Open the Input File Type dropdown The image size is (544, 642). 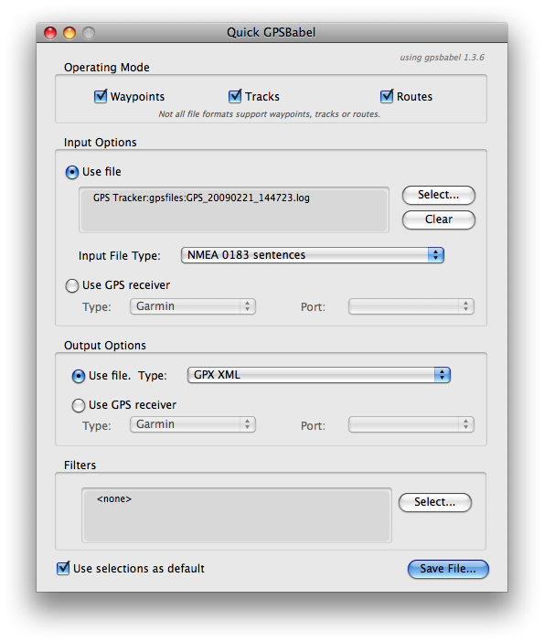pyautogui.click(x=313, y=255)
